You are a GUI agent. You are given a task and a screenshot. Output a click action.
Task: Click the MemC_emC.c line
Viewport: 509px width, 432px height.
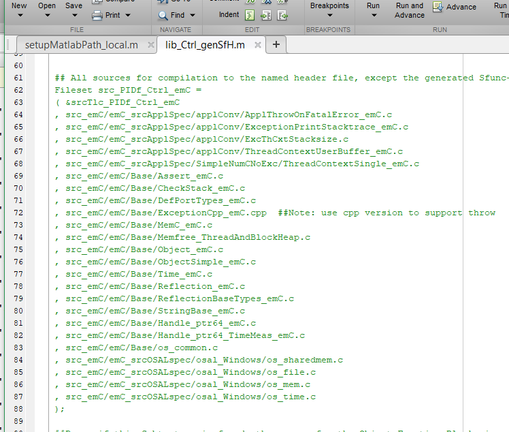pos(134,226)
